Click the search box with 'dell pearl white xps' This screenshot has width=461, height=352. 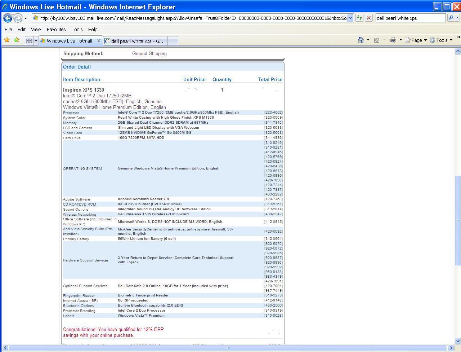pyautogui.click(x=411, y=18)
